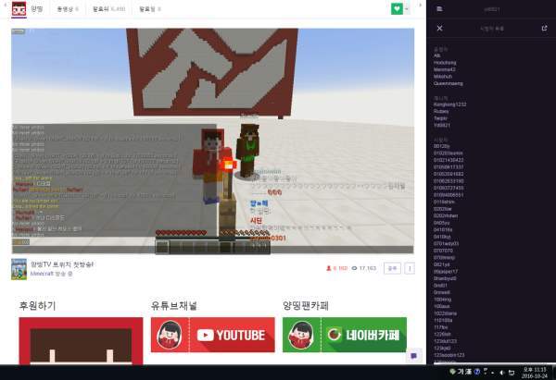Click the Korean IME 가 indicator in the taskbar

461,372
